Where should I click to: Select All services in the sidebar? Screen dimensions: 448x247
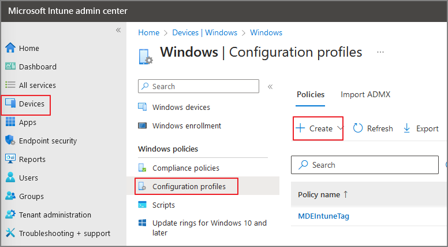pyautogui.click(x=38, y=85)
